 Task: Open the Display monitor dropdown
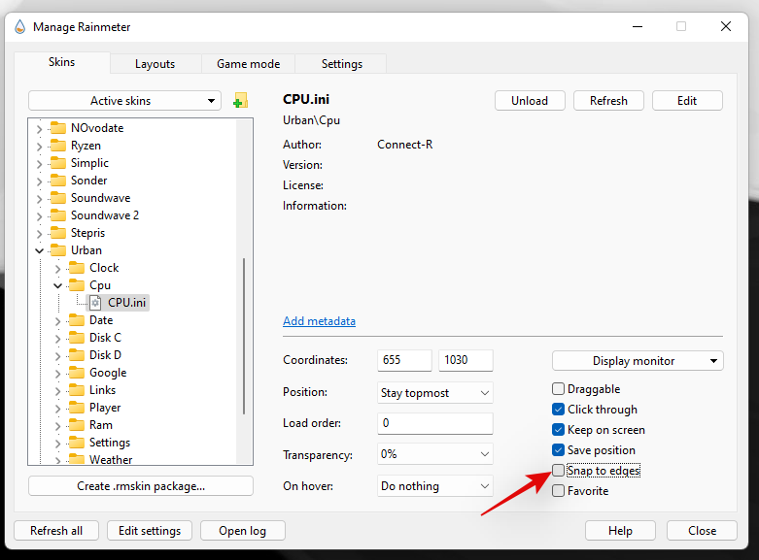pyautogui.click(x=638, y=361)
